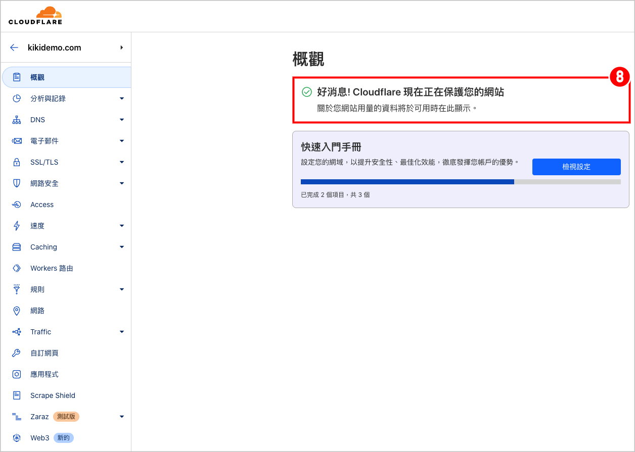Click the quick start progress bar
The width and height of the screenshot is (635, 452).
pos(461,182)
